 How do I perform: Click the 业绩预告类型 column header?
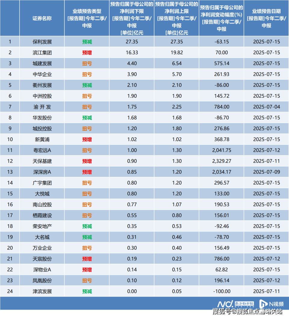[x=87, y=18]
